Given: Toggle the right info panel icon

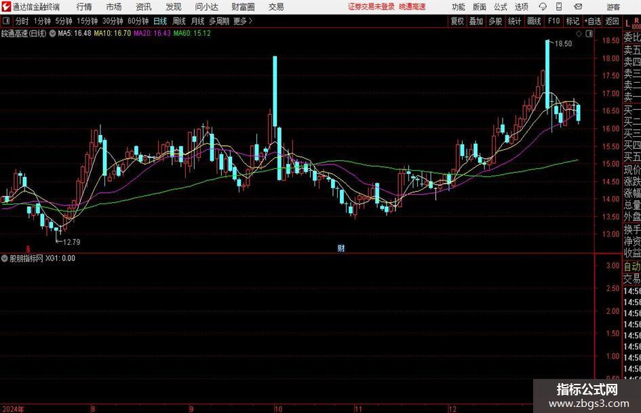Looking at the screenshot, I should (x=589, y=33).
